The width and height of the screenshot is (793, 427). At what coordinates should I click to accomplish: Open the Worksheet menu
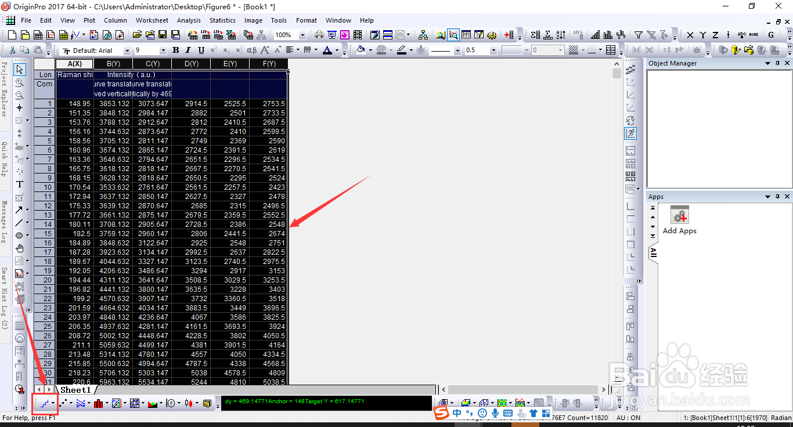[152, 20]
